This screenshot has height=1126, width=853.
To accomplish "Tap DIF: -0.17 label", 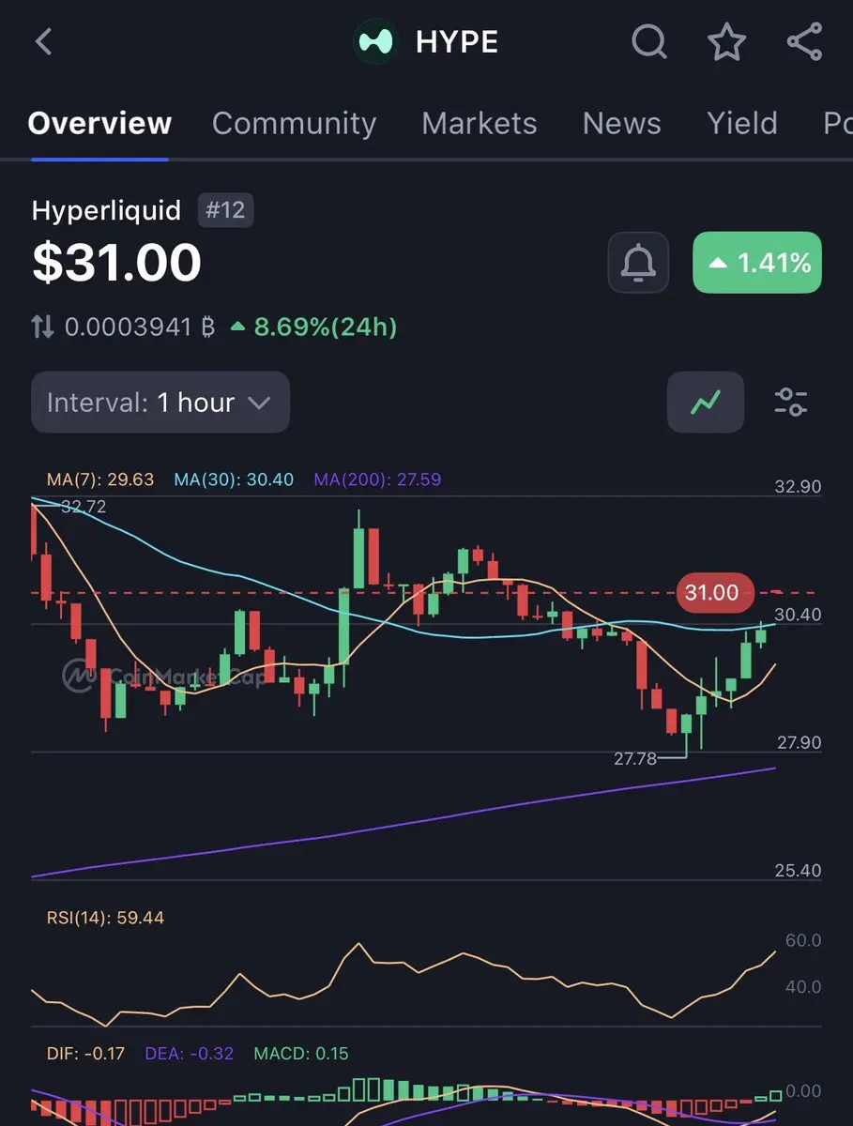I will tap(85, 1054).
